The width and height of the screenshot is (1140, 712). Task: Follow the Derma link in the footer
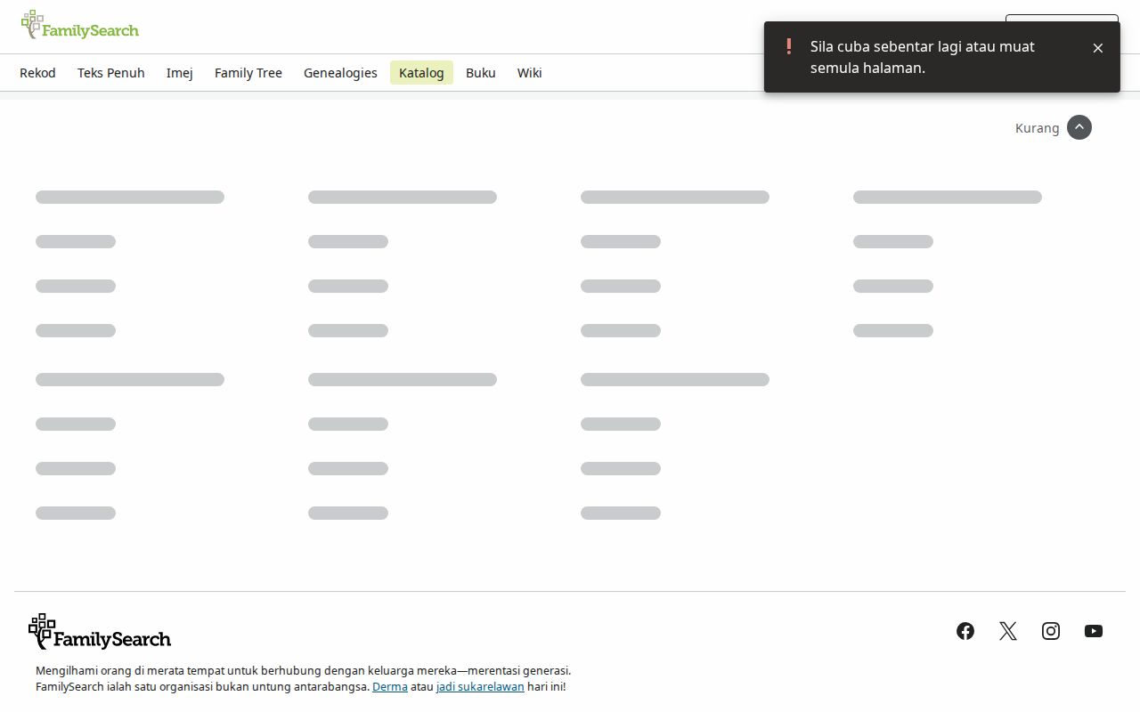click(390, 687)
